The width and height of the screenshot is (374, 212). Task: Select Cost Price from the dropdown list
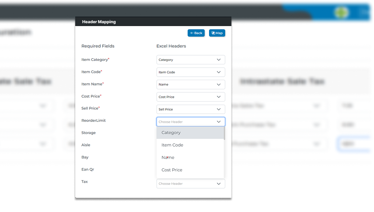coord(190,170)
